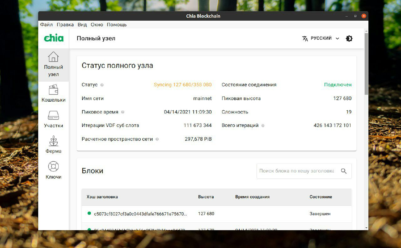Viewport: 401px width, 248px height.
Task: Click the green Chia logo
Action: click(x=54, y=38)
